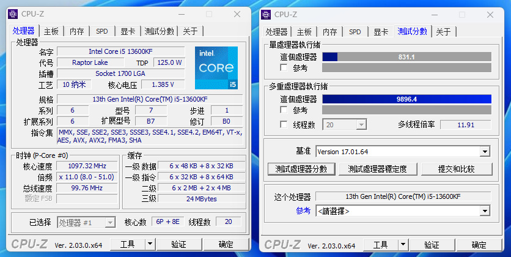
Task: Click the empty single-thread reference bar
Action: pyautogui.click(x=406, y=68)
